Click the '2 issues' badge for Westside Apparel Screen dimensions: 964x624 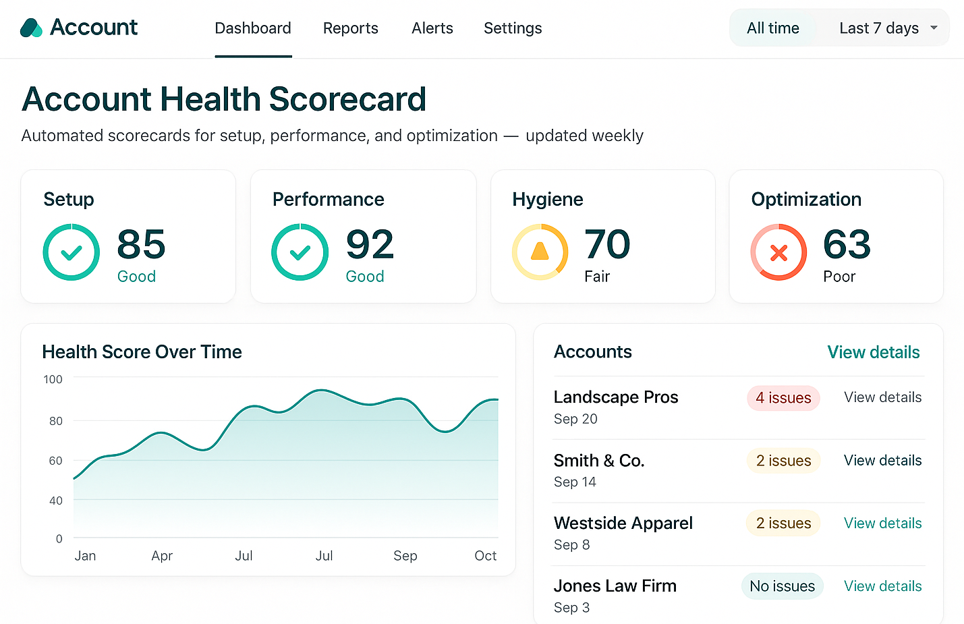click(783, 523)
